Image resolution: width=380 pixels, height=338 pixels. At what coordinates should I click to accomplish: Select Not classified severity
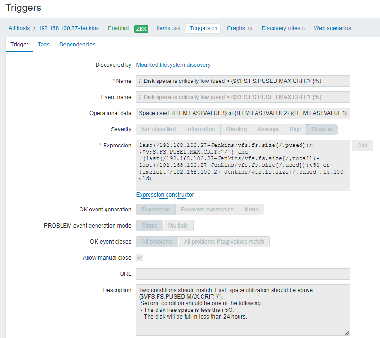[x=159, y=129]
